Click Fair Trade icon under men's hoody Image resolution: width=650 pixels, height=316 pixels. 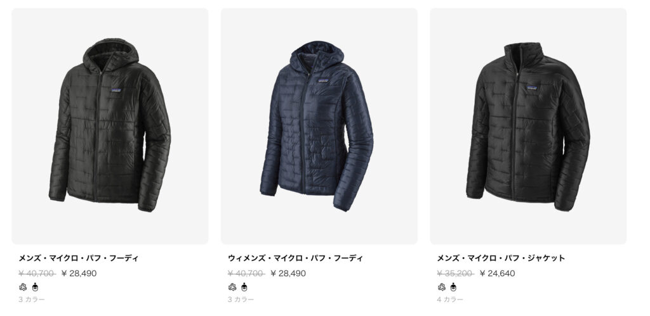click(x=35, y=287)
